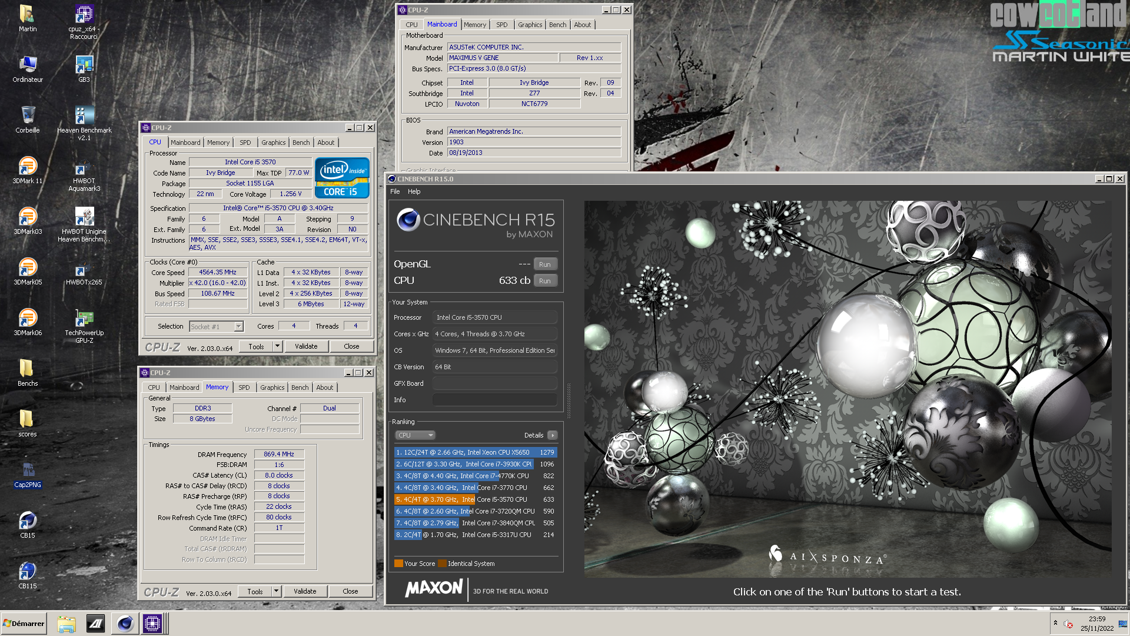Click the Core Speed 4564.35 MHz value

[x=218, y=272]
